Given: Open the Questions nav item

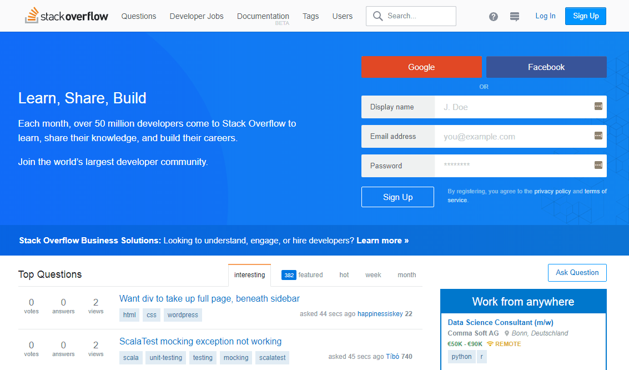Looking at the screenshot, I should click(139, 16).
